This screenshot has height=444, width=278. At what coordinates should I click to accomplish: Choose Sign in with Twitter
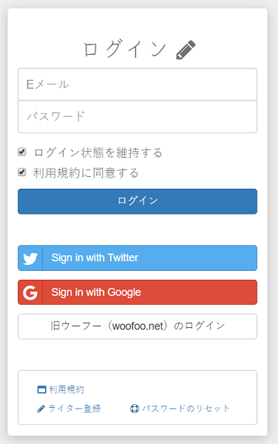(138, 258)
